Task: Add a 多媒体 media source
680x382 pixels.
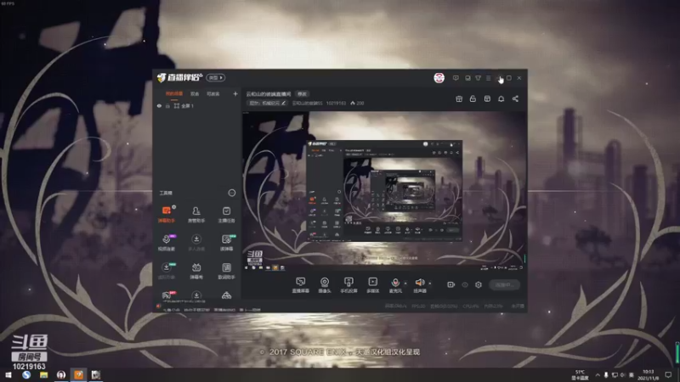Action: coord(372,284)
